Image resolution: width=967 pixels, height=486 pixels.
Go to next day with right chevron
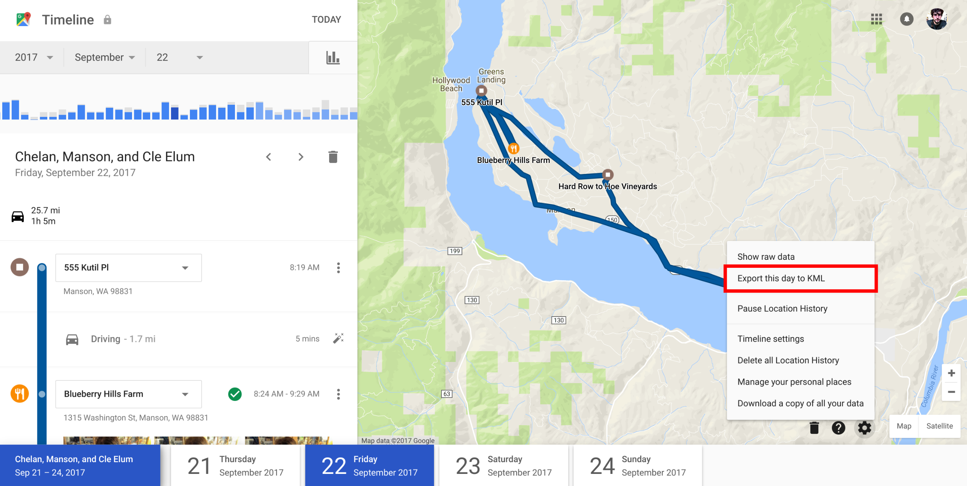[301, 157]
